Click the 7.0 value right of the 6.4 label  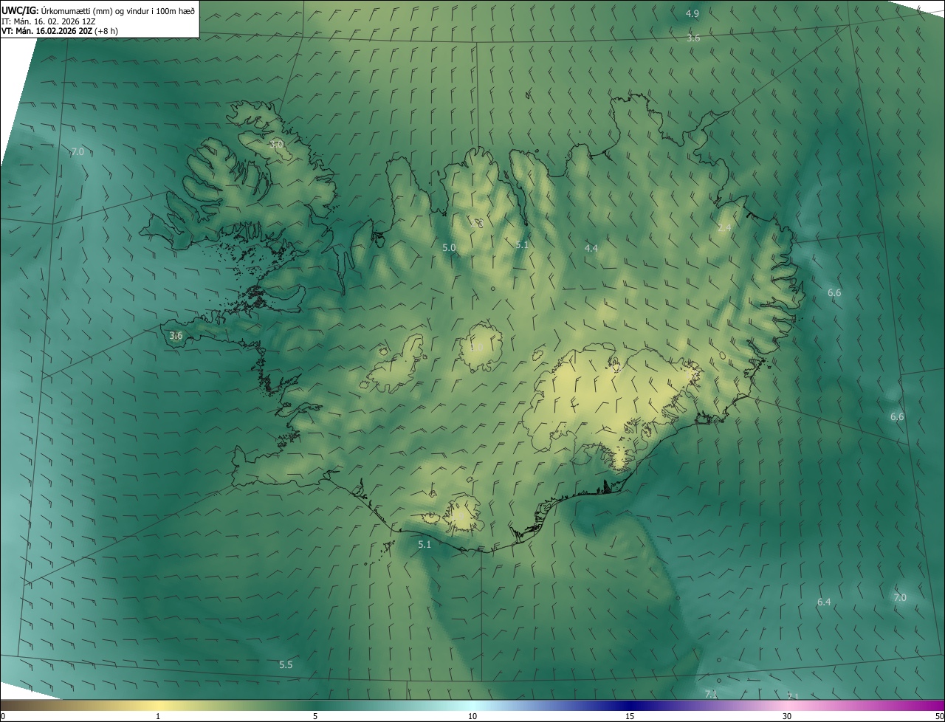pos(900,598)
